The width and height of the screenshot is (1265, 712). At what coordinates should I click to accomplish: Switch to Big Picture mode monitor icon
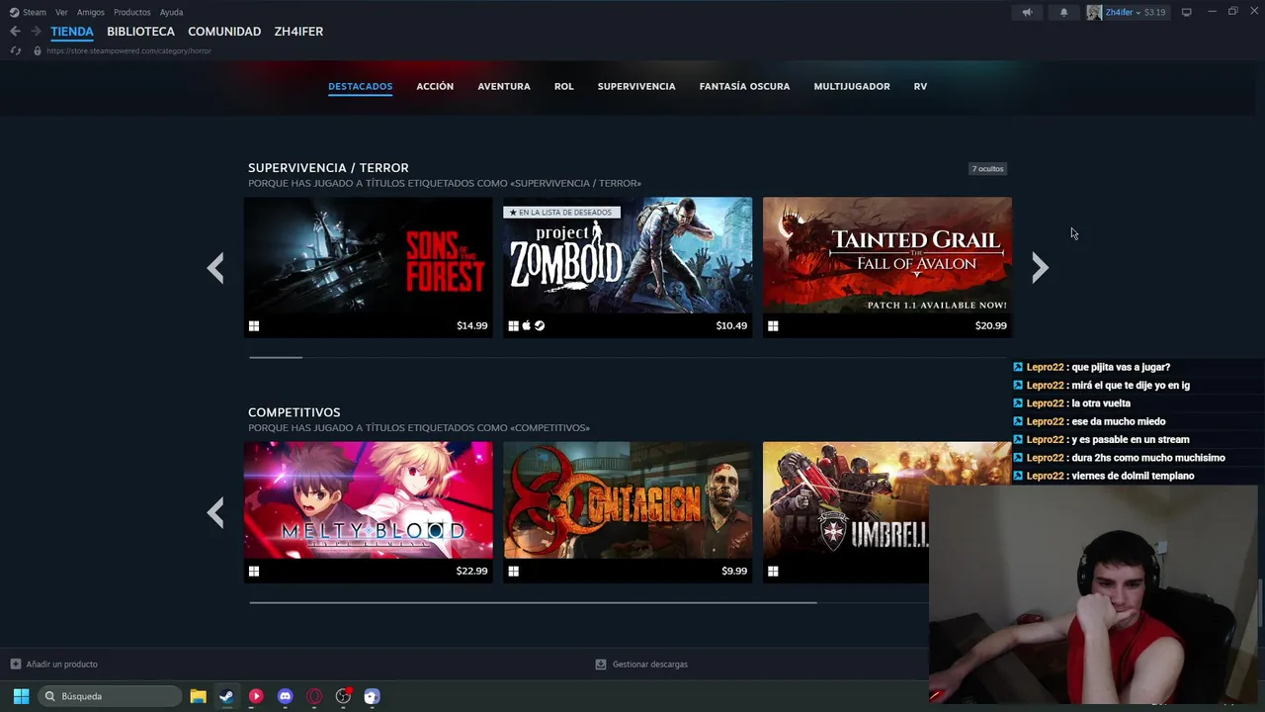coord(1186,12)
